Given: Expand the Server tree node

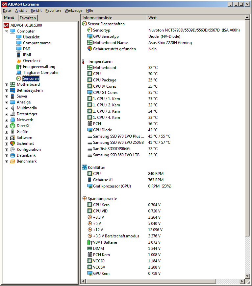Looking at the screenshot, I should [6, 97].
